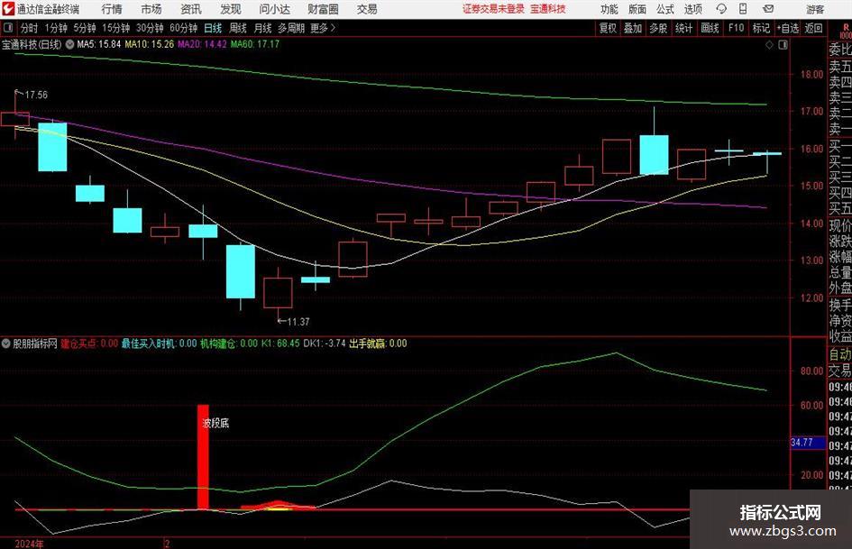The width and height of the screenshot is (852, 549).
Task: Click the red 宝通科技 title link
Action: (548, 9)
